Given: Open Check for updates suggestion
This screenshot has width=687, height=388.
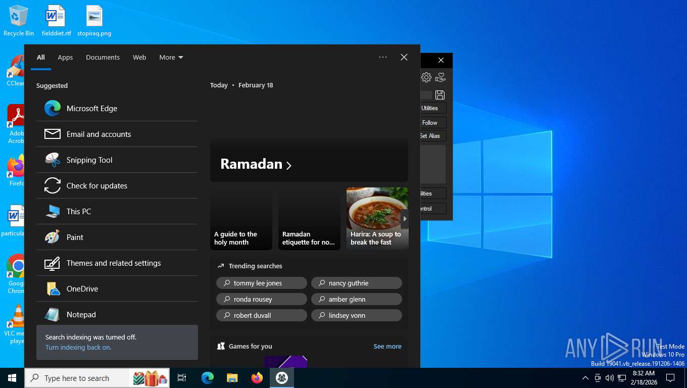Looking at the screenshot, I should 117,186.
